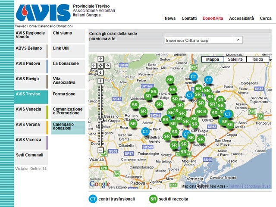Pan the map right with arrow

[107, 66]
